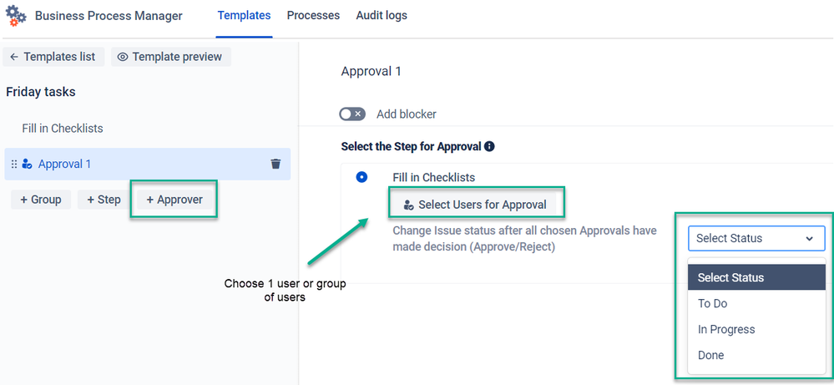Open the Select Status dropdown

tap(756, 238)
